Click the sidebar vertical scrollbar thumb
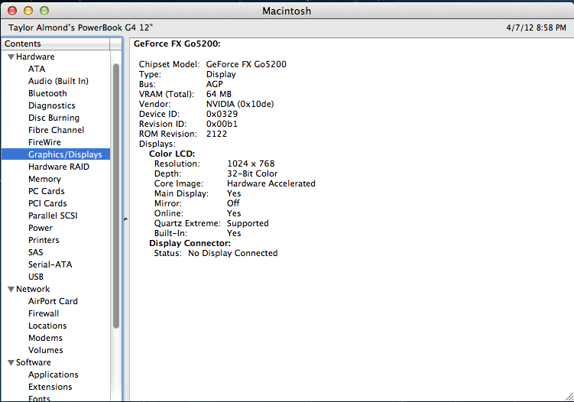Screen dimensions: 574x402 coord(116,196)
